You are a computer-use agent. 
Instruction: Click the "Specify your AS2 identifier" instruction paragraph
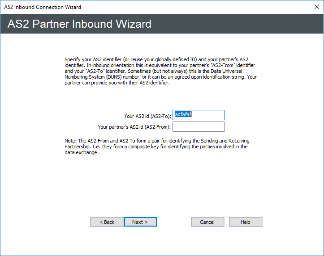160,73
